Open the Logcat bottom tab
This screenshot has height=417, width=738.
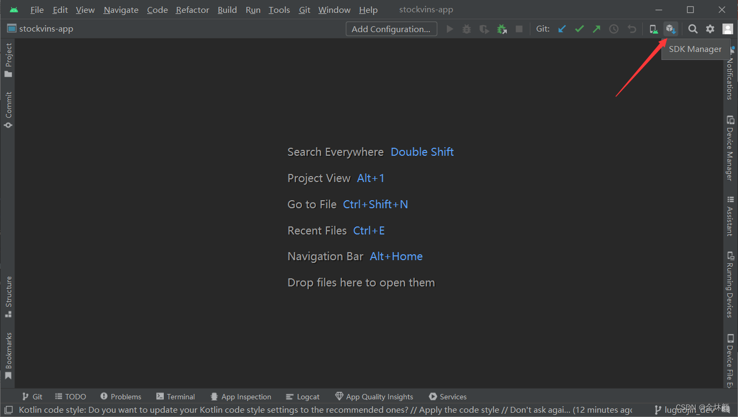pyautogui.click(x=303, y=397)
